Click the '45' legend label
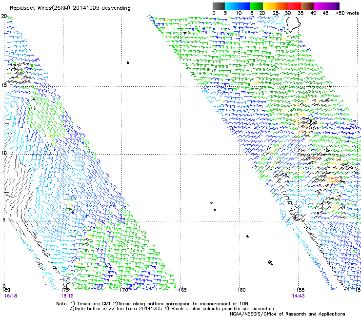 tap(325, 13)
